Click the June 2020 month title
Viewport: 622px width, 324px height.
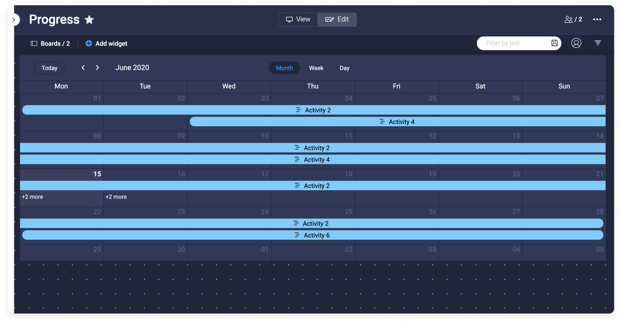point(132,68)
